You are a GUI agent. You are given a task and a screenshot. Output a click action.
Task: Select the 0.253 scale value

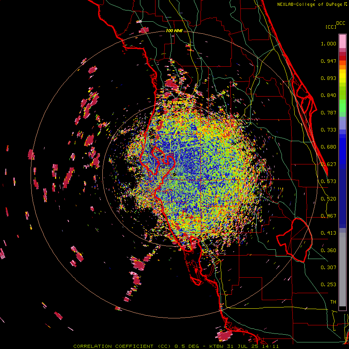pos(328,285)
